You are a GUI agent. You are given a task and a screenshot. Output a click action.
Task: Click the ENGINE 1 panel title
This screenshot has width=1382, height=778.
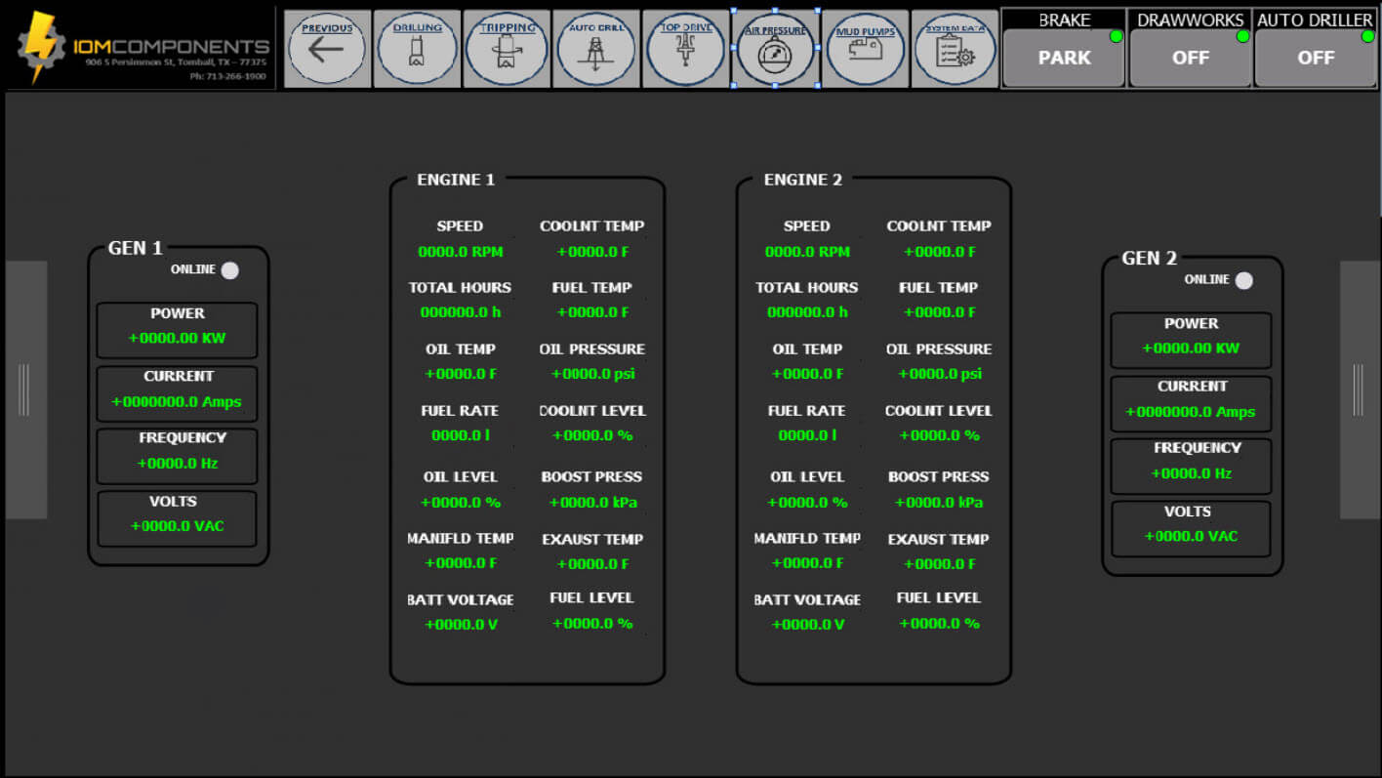click(456, 180)
